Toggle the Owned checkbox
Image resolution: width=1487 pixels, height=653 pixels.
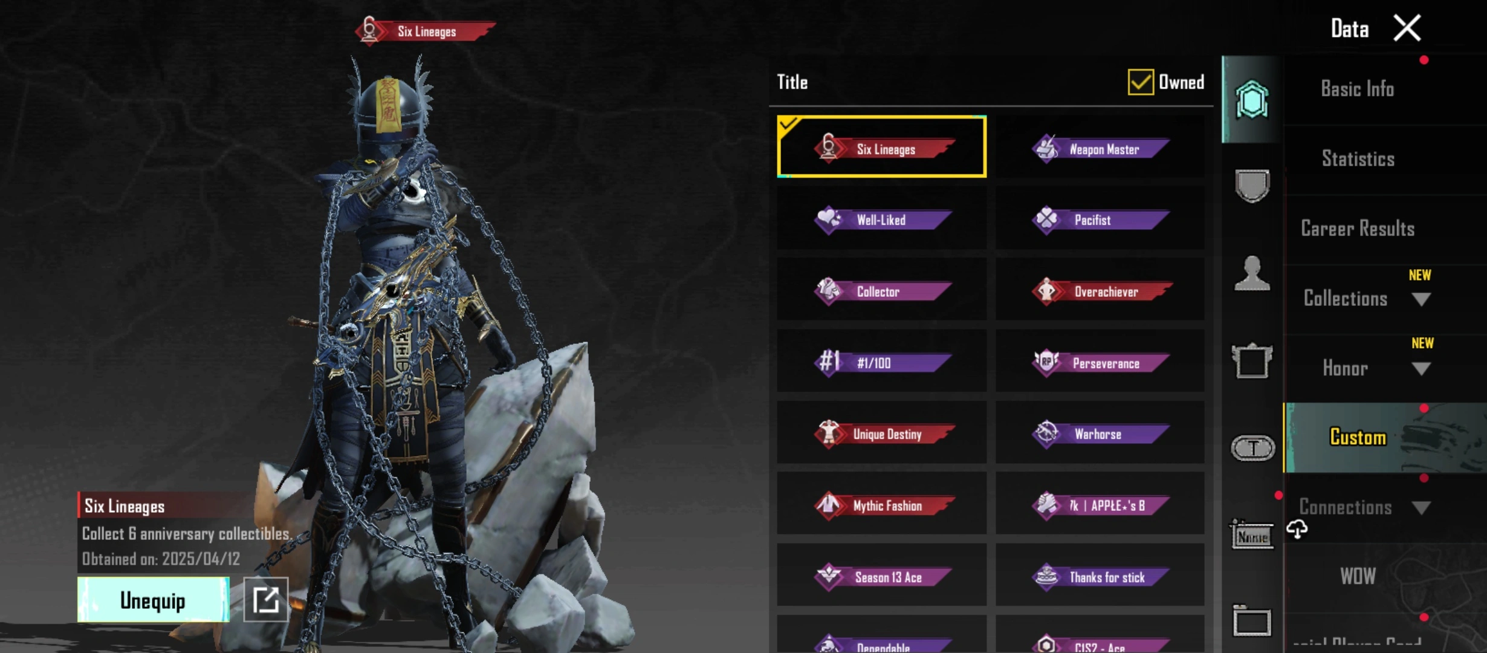(1141, 82)
